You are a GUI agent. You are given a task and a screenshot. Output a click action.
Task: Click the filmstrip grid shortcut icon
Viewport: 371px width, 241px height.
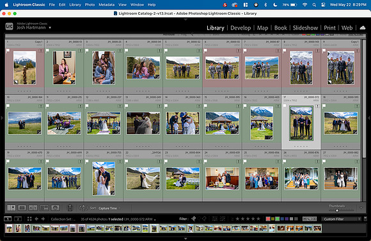click(x=29, y=219)
